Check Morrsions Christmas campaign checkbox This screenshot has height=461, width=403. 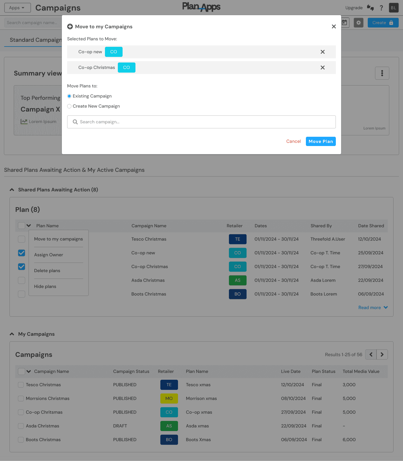click(x=21, y=399)
